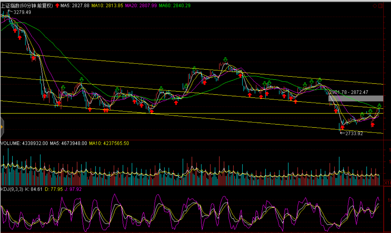Click the diamond icon at chart top-right
Screen dimensions: 391x233
click(375, 6)
